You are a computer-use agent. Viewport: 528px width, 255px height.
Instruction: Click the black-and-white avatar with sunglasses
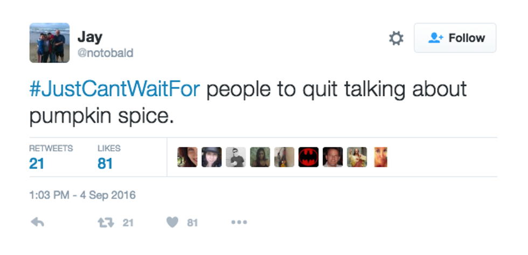coord(235,157)
